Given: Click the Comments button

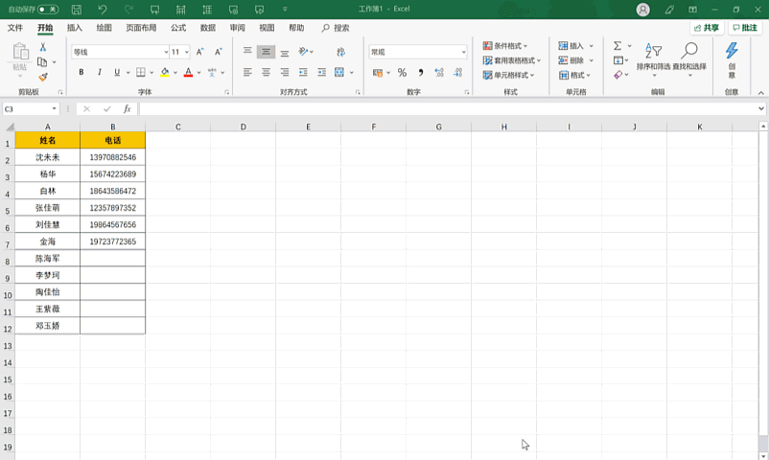Looking at the screenshot, I should pos(745,28).
